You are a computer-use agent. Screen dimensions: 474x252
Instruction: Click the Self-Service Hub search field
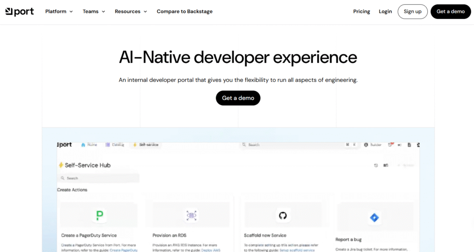tap(98, 178)
